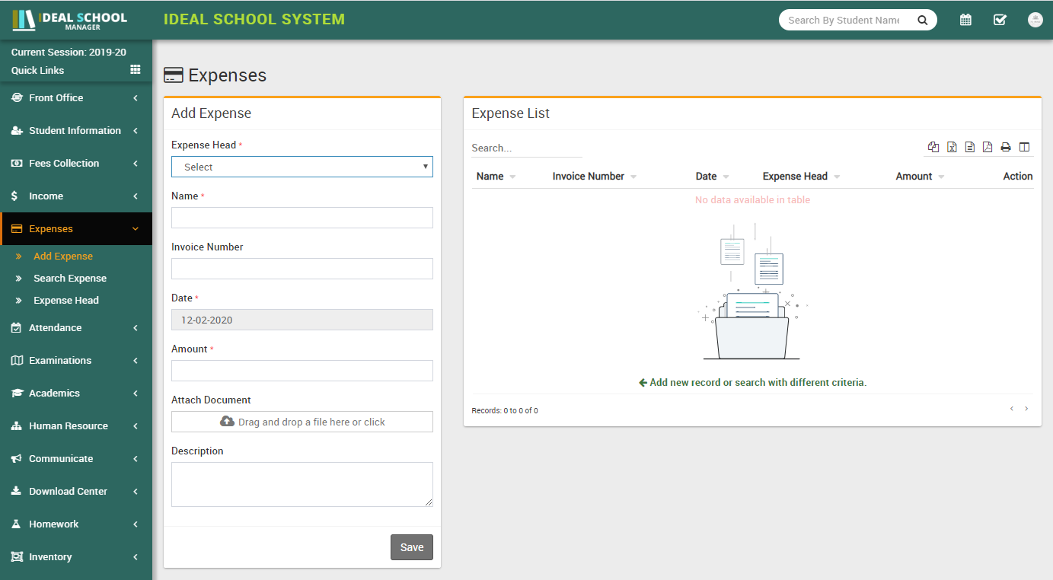Click the Save button
Screen dimensions: 1053x580
tap(412, 547)
